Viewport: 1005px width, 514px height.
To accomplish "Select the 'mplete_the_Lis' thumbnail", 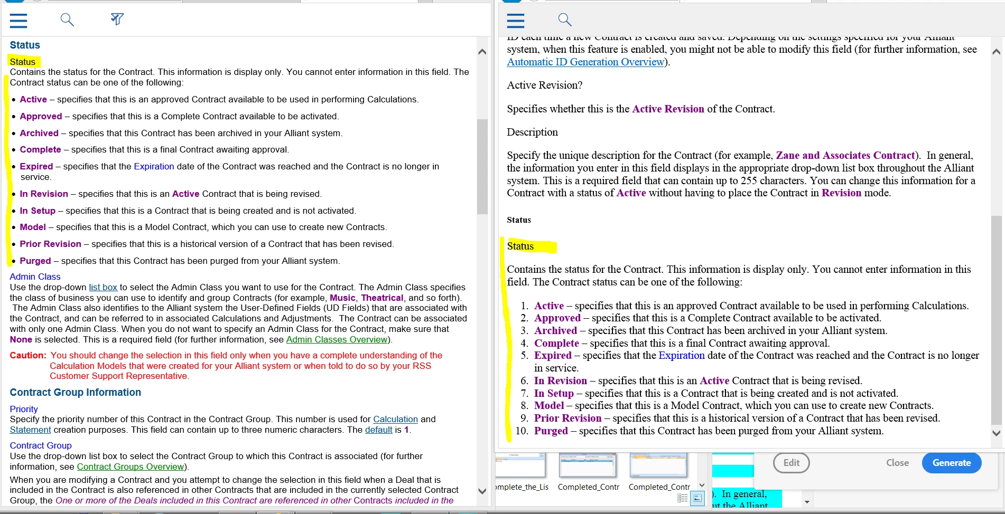I will [522, 472].
